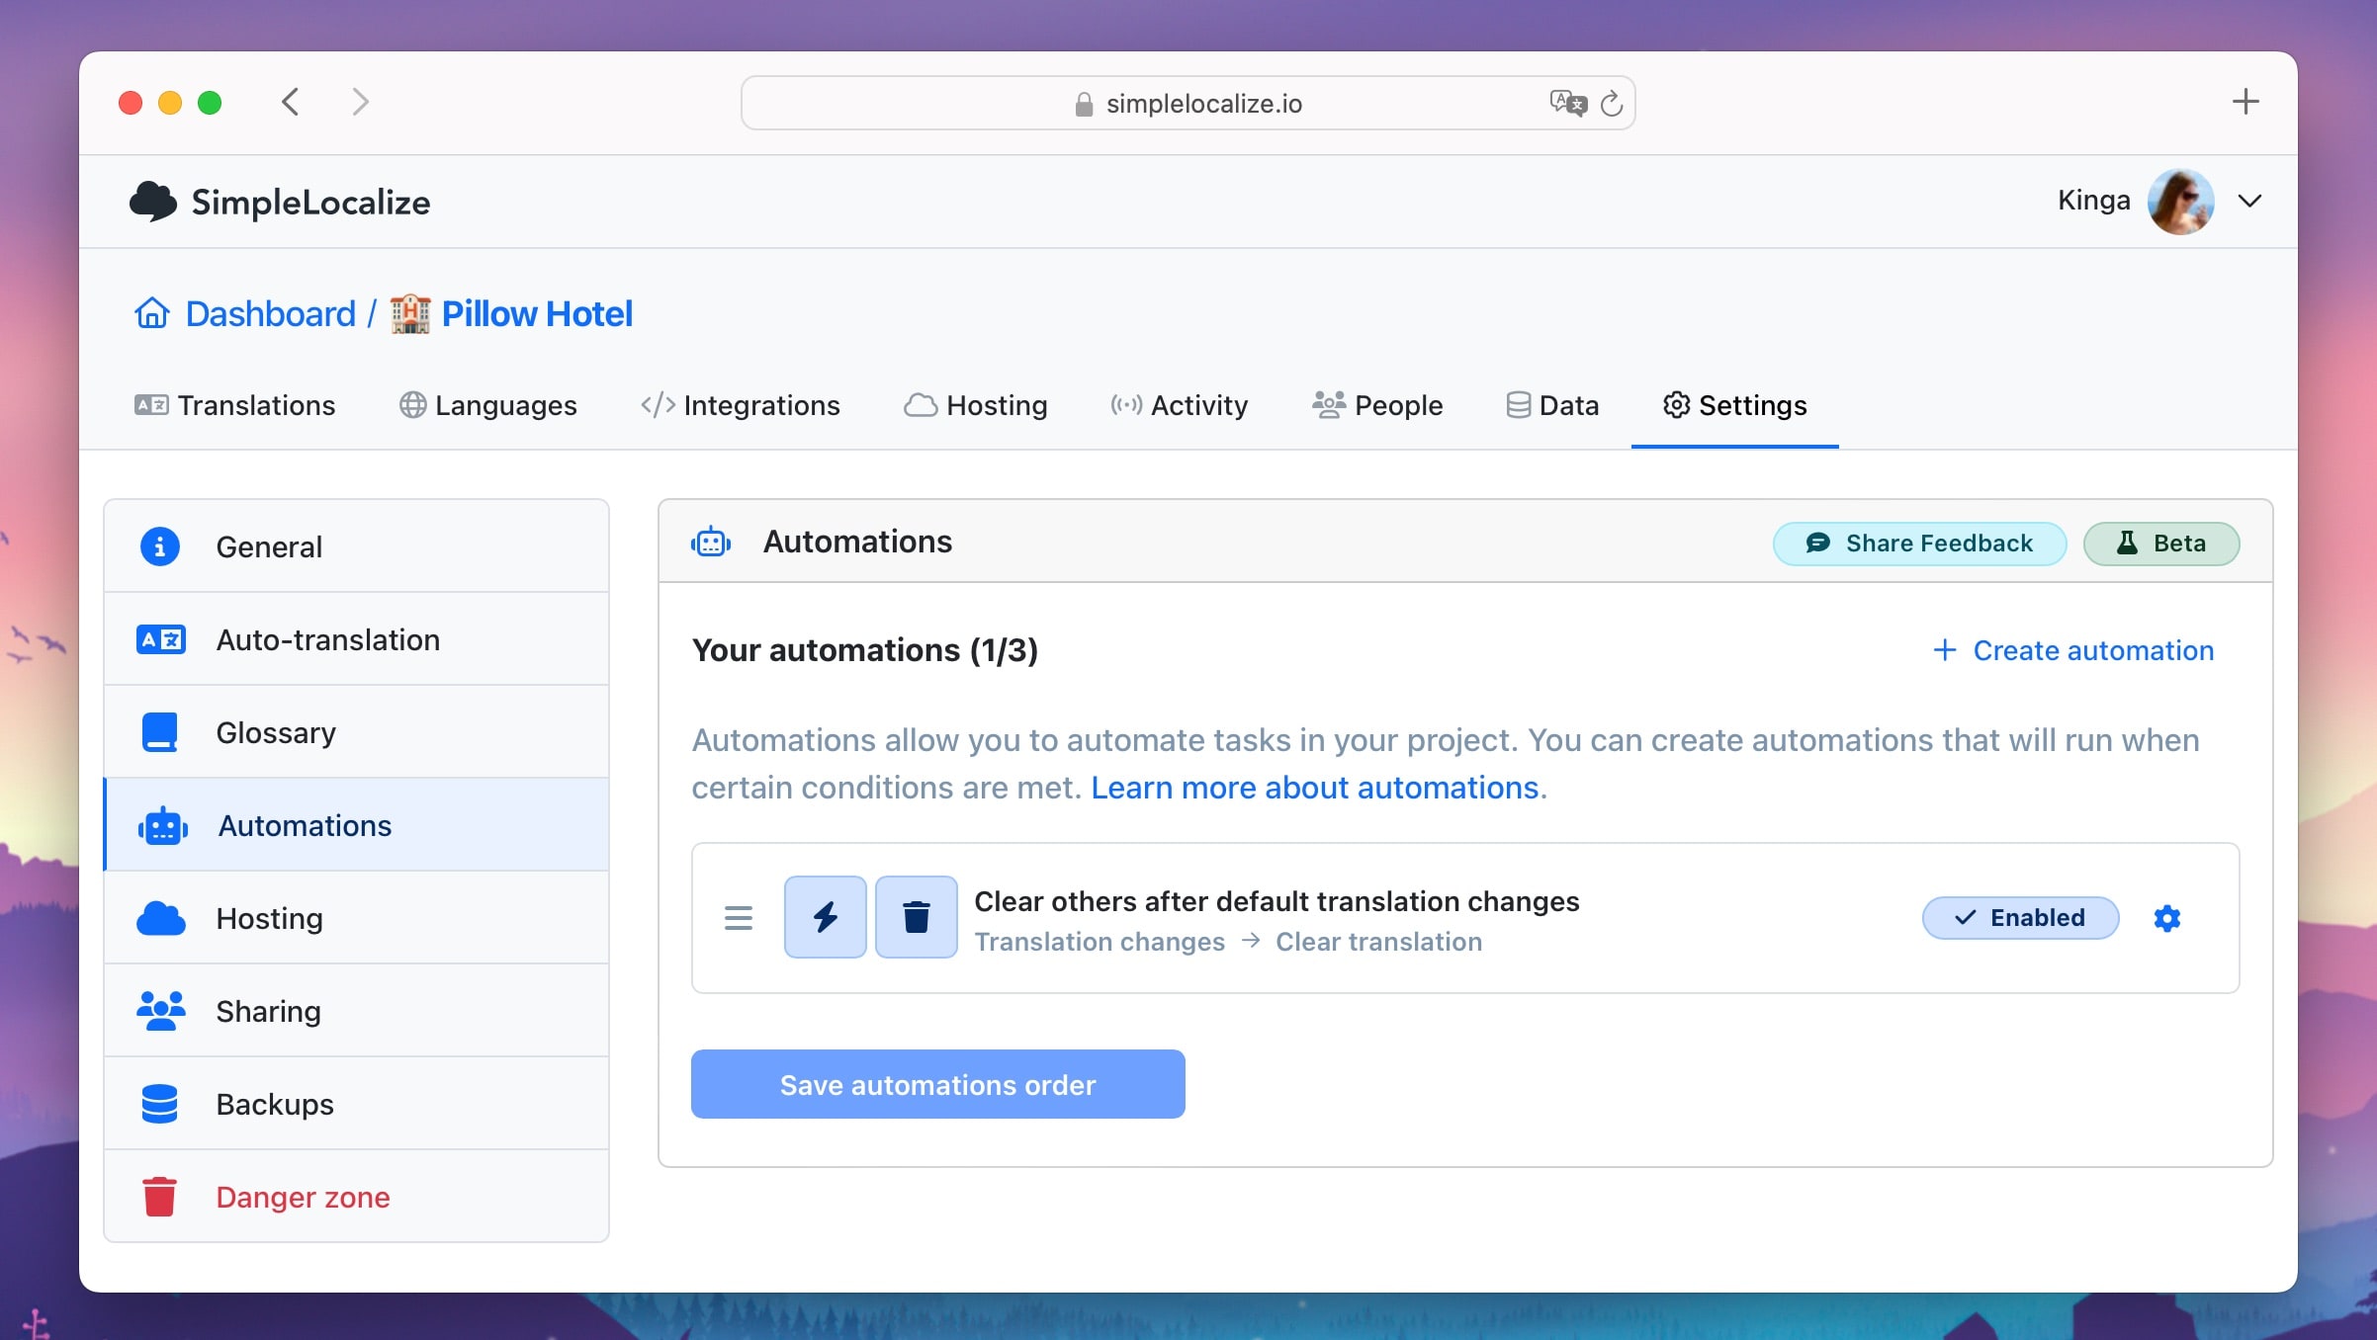2377x1340 pixels.
Task: Open the Backups settings label
Action: (275, 1104)
